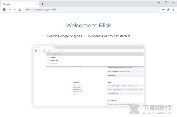The height and width of the screenshot is (117, 177).
Task: Click the tutorial screenshot image
Action: click(88, 76)
